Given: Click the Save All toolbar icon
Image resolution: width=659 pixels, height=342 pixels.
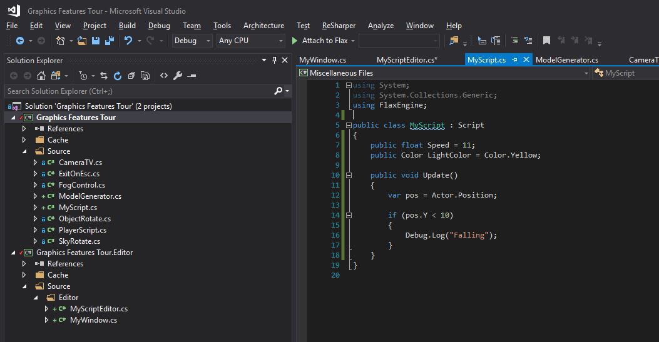Looking at the screenshot, I should click(110, 41).
